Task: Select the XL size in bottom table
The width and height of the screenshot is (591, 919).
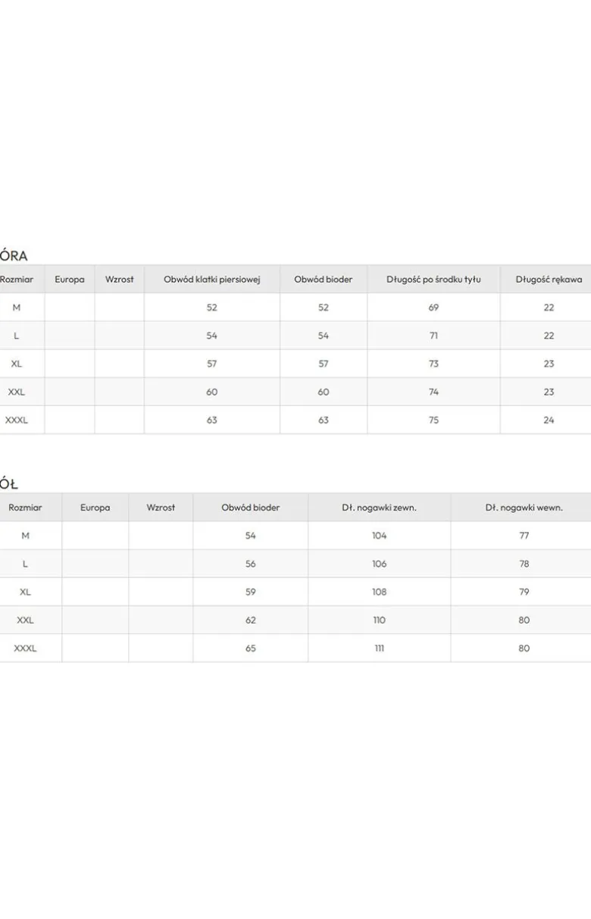Action: 25,592
